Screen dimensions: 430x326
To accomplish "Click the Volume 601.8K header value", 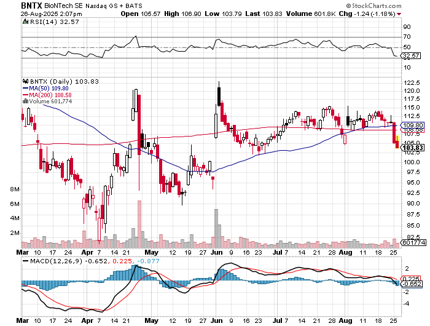I will 311,14.
